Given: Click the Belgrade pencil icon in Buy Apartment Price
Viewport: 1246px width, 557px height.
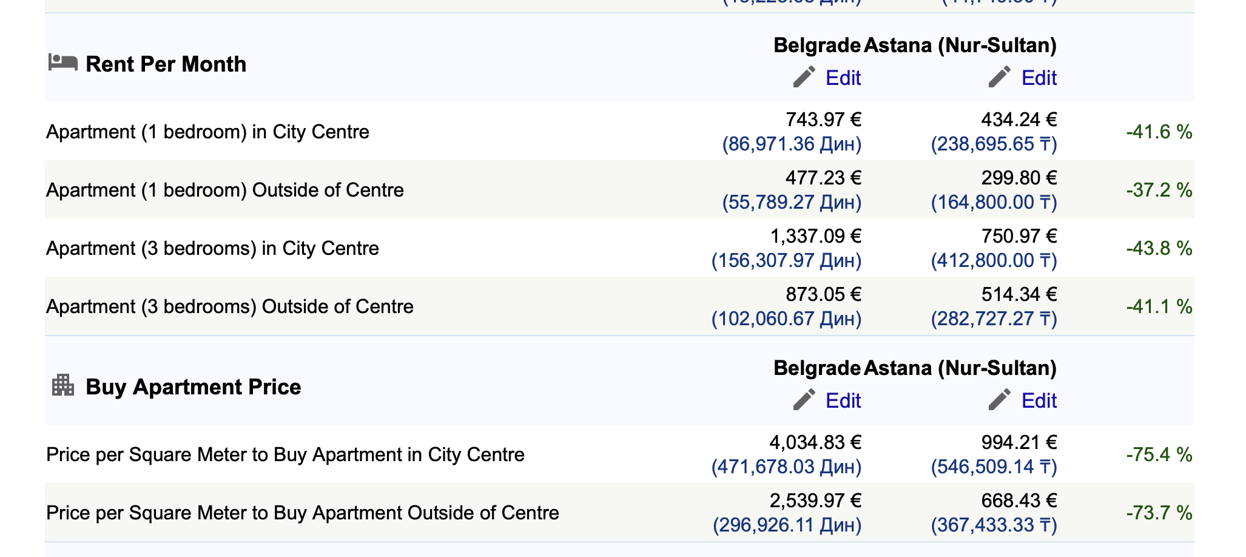Looking at the screenshot, I should (x=804, y=400).
